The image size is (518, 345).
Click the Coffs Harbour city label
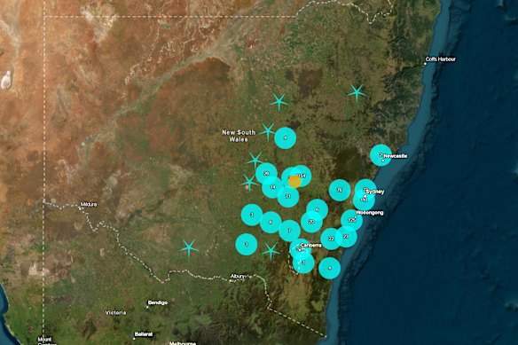click(x=441, y=59)
